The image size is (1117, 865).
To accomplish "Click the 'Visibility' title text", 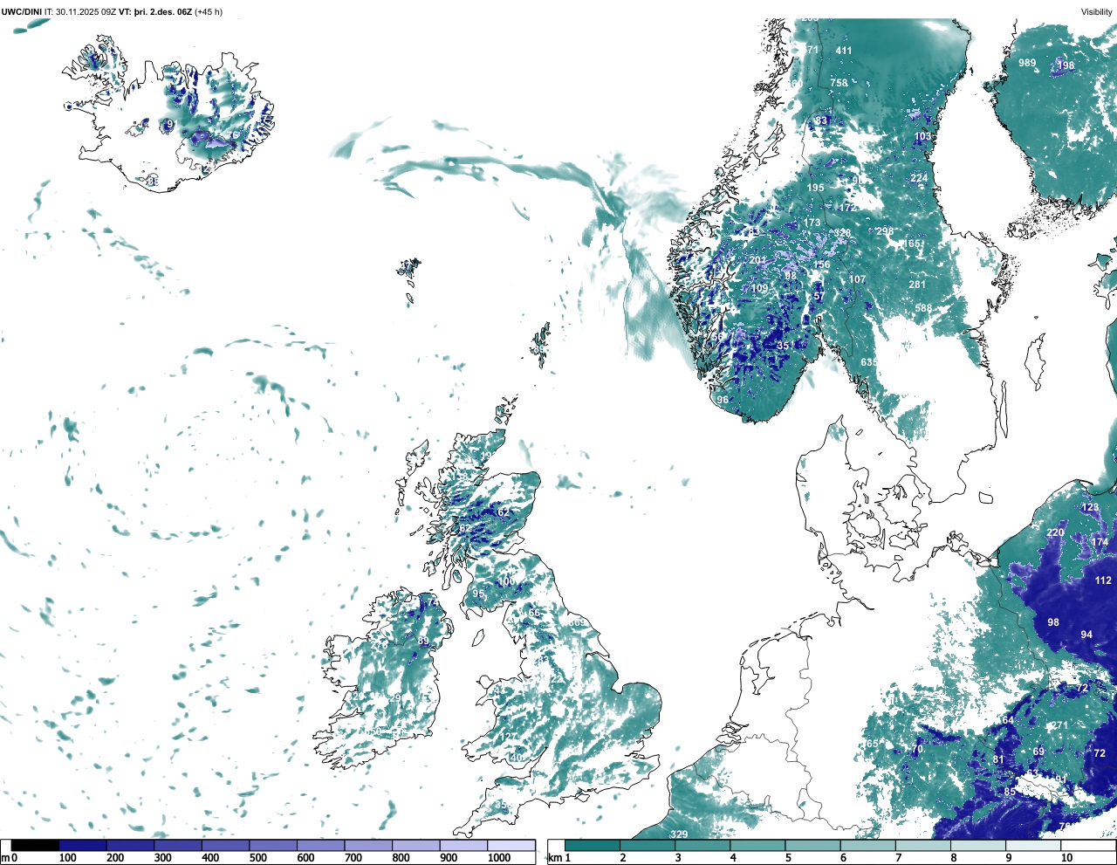I will [x=1097, y=11].
